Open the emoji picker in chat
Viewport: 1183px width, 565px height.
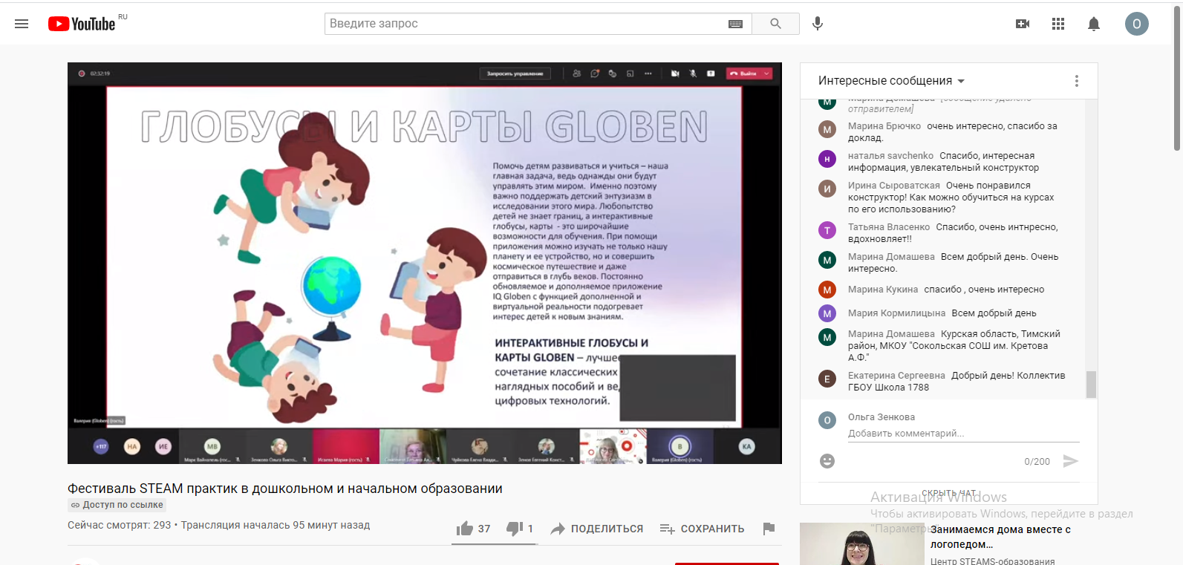(827, 461)
